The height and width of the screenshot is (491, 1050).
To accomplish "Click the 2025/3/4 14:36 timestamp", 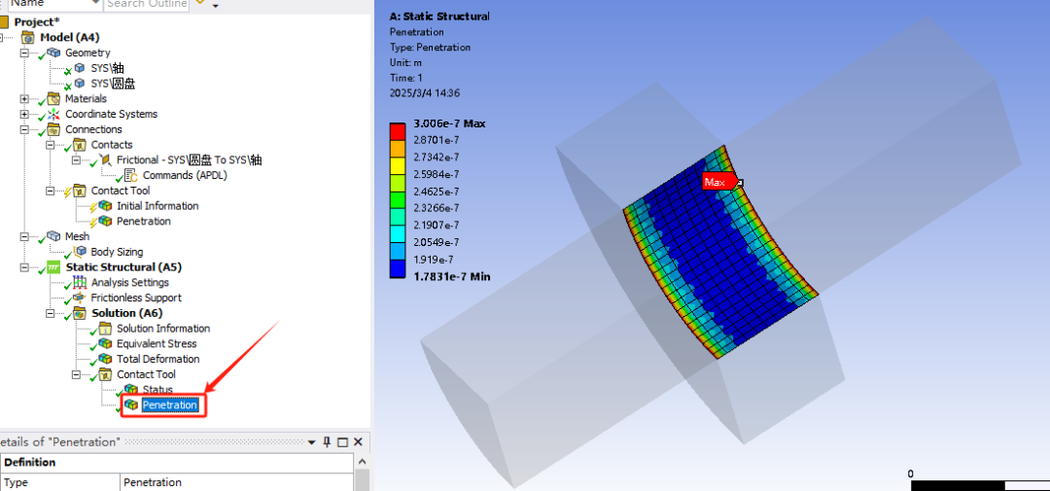I will point(425,93).
